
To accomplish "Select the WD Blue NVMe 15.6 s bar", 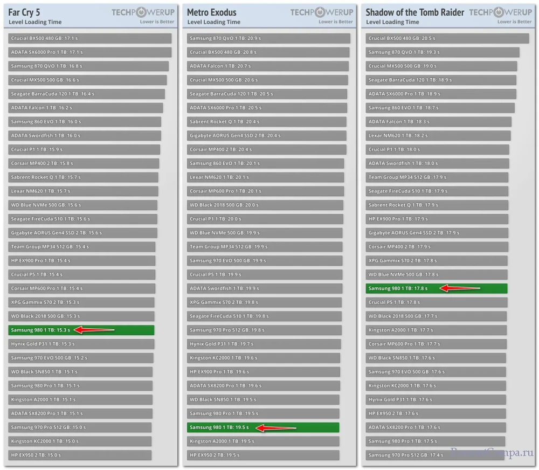I will (x=82, y=205).
